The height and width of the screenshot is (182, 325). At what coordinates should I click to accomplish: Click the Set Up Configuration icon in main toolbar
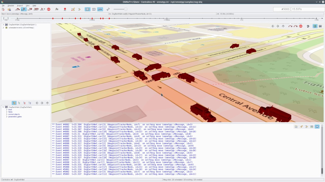coord(3,9)
